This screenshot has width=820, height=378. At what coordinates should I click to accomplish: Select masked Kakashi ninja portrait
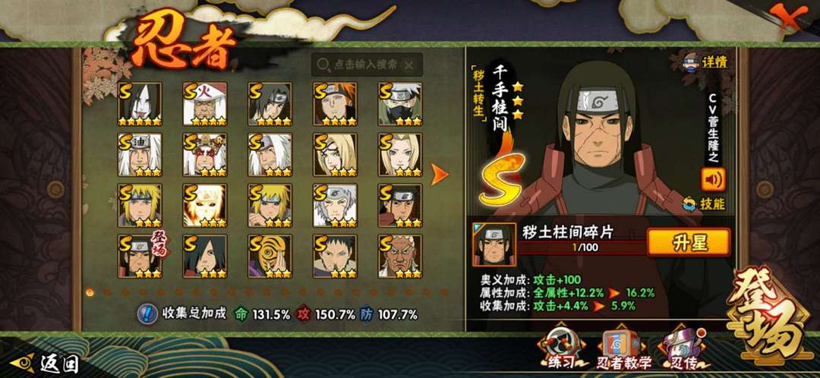tap(401, 103)
